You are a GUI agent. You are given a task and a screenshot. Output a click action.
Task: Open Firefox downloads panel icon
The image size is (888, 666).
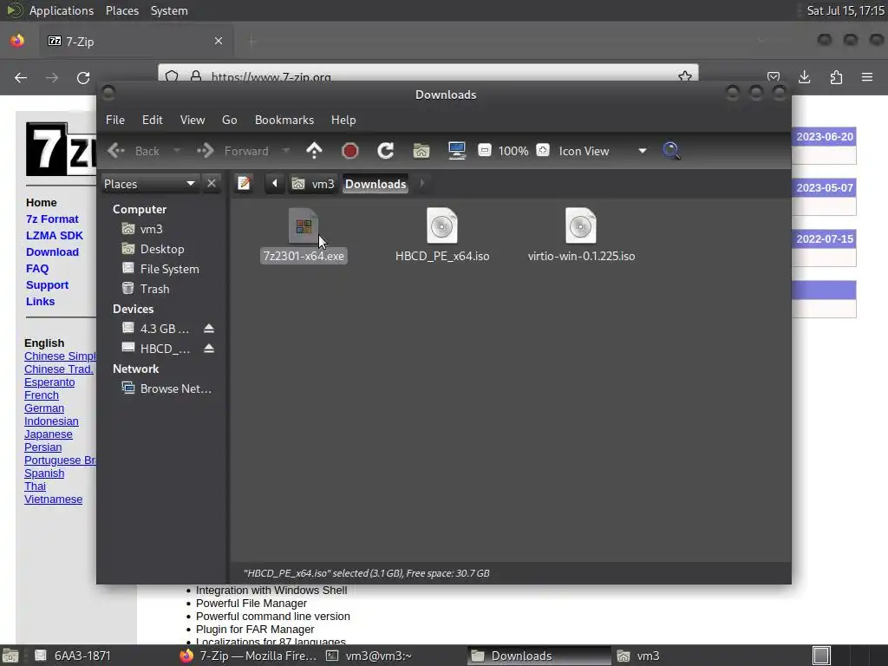click(x=804, y=77)
